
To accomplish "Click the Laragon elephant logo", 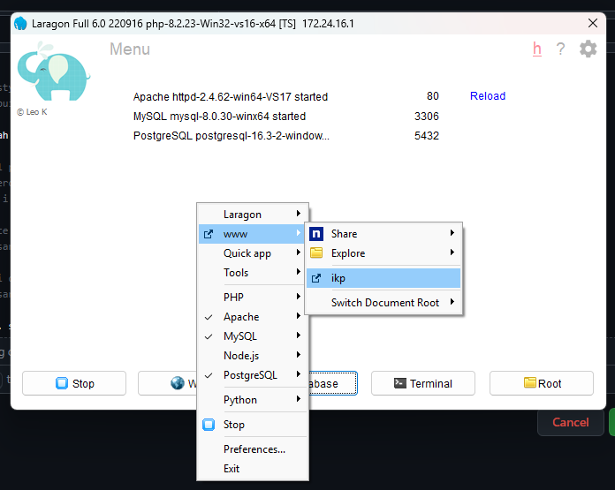I will [x=53, y=72].
